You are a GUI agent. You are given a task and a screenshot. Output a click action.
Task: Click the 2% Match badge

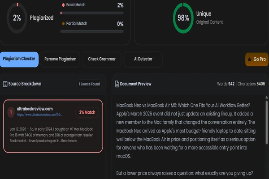(x=87, y=112)
